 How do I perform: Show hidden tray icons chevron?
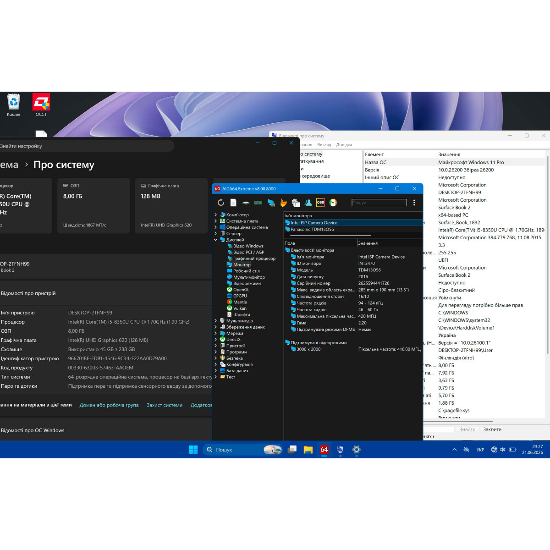[x=454, y=450]
